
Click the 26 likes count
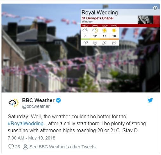[x=17, y=147]
